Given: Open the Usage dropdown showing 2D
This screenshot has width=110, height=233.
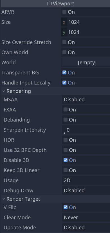Looking at the screenshot, I should (x=86, y=181).
